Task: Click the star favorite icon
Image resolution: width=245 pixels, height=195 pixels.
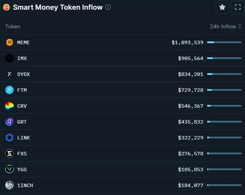Action: point(222,7)
